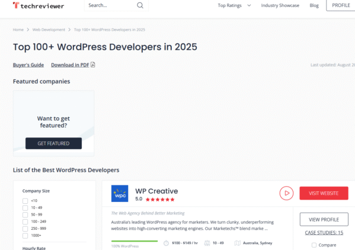Check the 1000+ company size filter
The width and height of the screenshot is (355, 250).
pos(25,236)
